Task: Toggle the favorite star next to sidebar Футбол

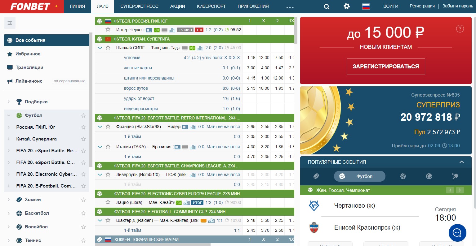Action: (83, 115)
